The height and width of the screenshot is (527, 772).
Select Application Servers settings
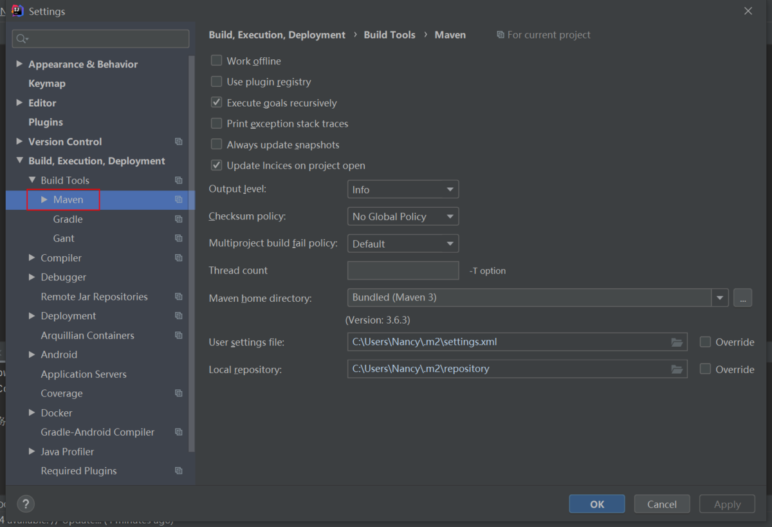click(84, 374)
